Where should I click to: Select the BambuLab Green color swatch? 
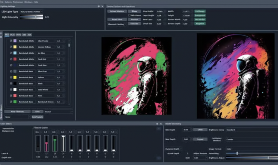tap(15, 102)
